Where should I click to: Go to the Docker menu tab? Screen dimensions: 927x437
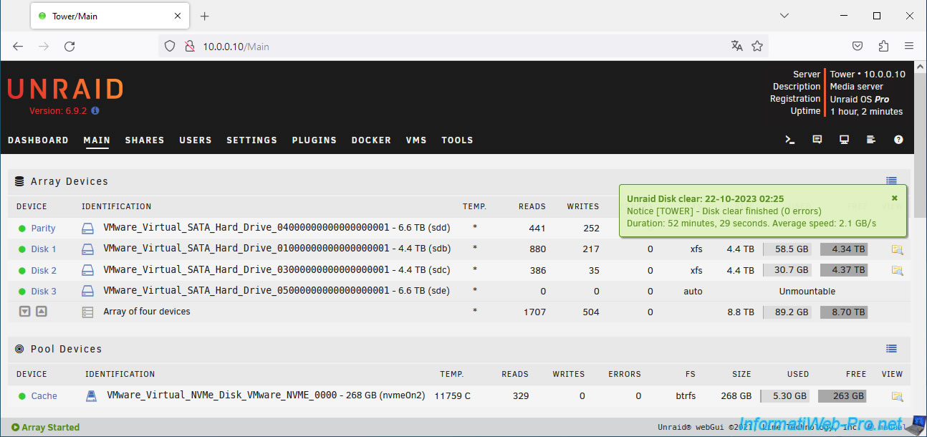pyautogui.click(x=371, y=140)
